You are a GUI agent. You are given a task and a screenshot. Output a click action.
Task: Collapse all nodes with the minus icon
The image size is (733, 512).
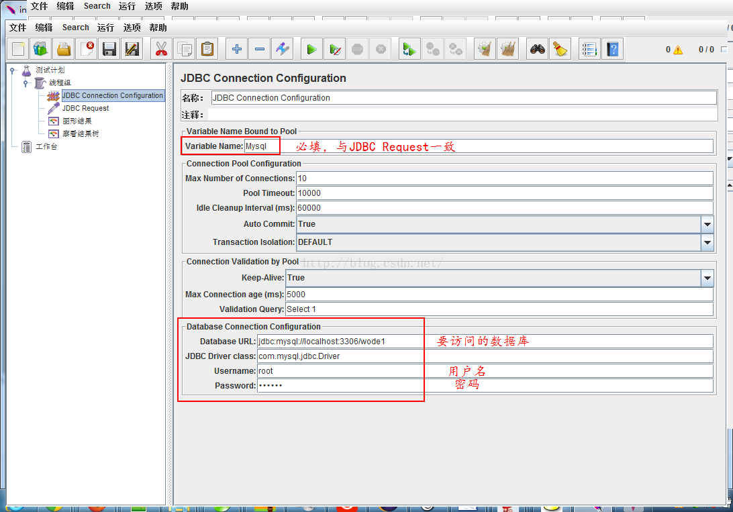pos(260,48)
